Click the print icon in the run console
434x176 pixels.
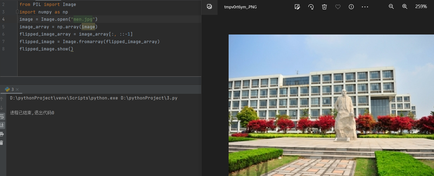coord(2,134)
